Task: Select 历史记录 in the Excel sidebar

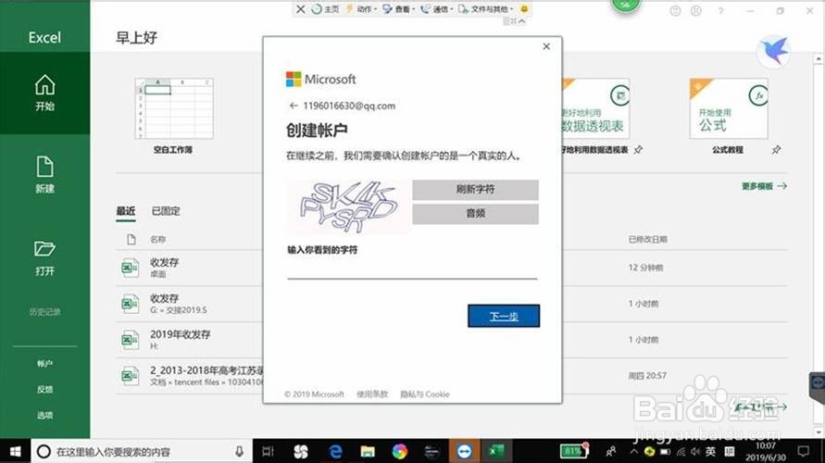Action: tap(44, 312)
